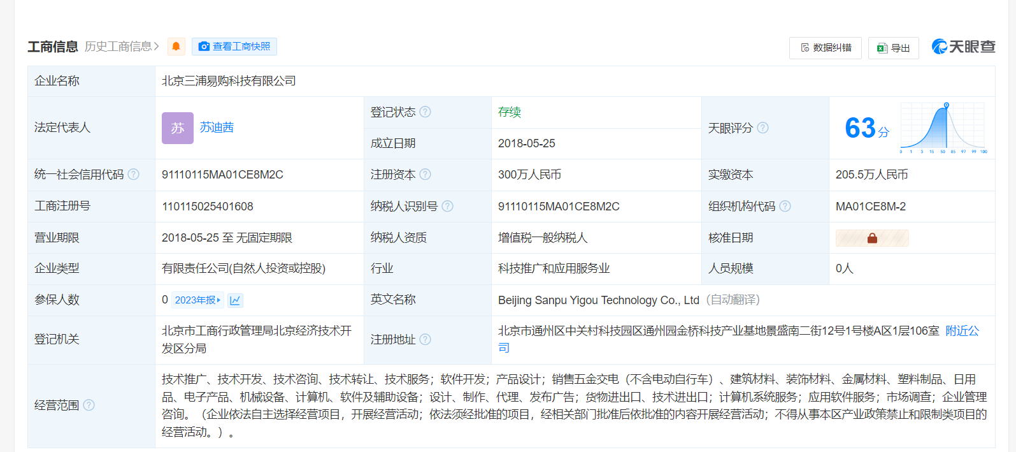1016x452 pixels.
Task: Click help icon beside 组织机构代码
Action: coord(785,207)
